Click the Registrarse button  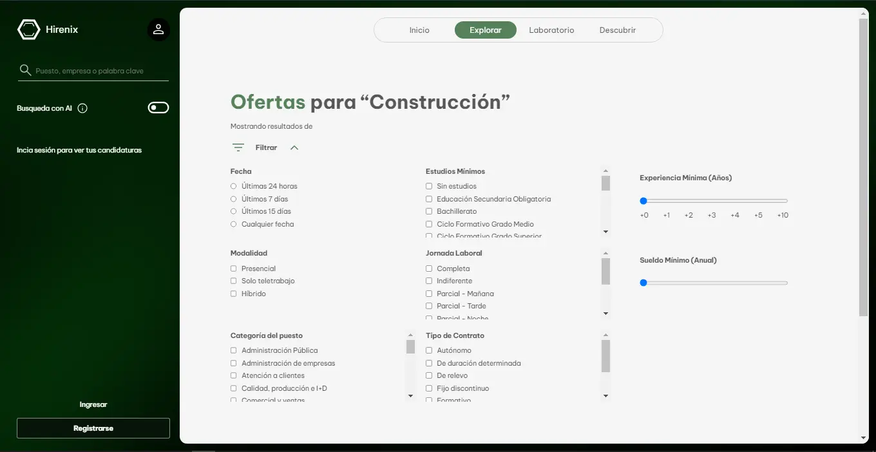[x=93, y=428]
